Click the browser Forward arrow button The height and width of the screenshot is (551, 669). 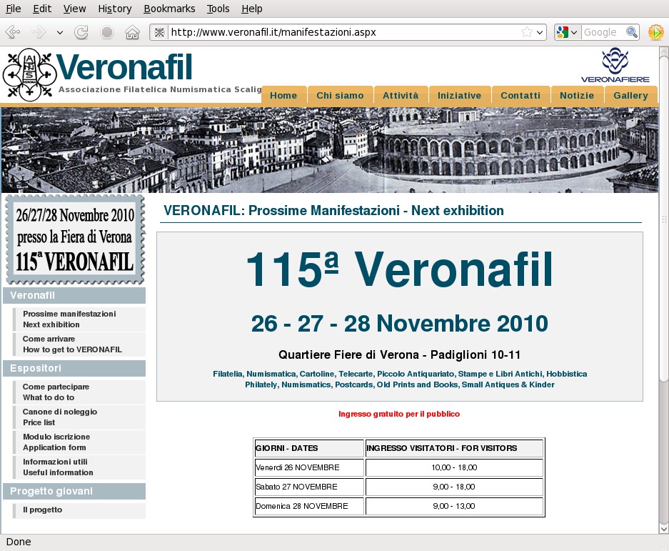39,32
